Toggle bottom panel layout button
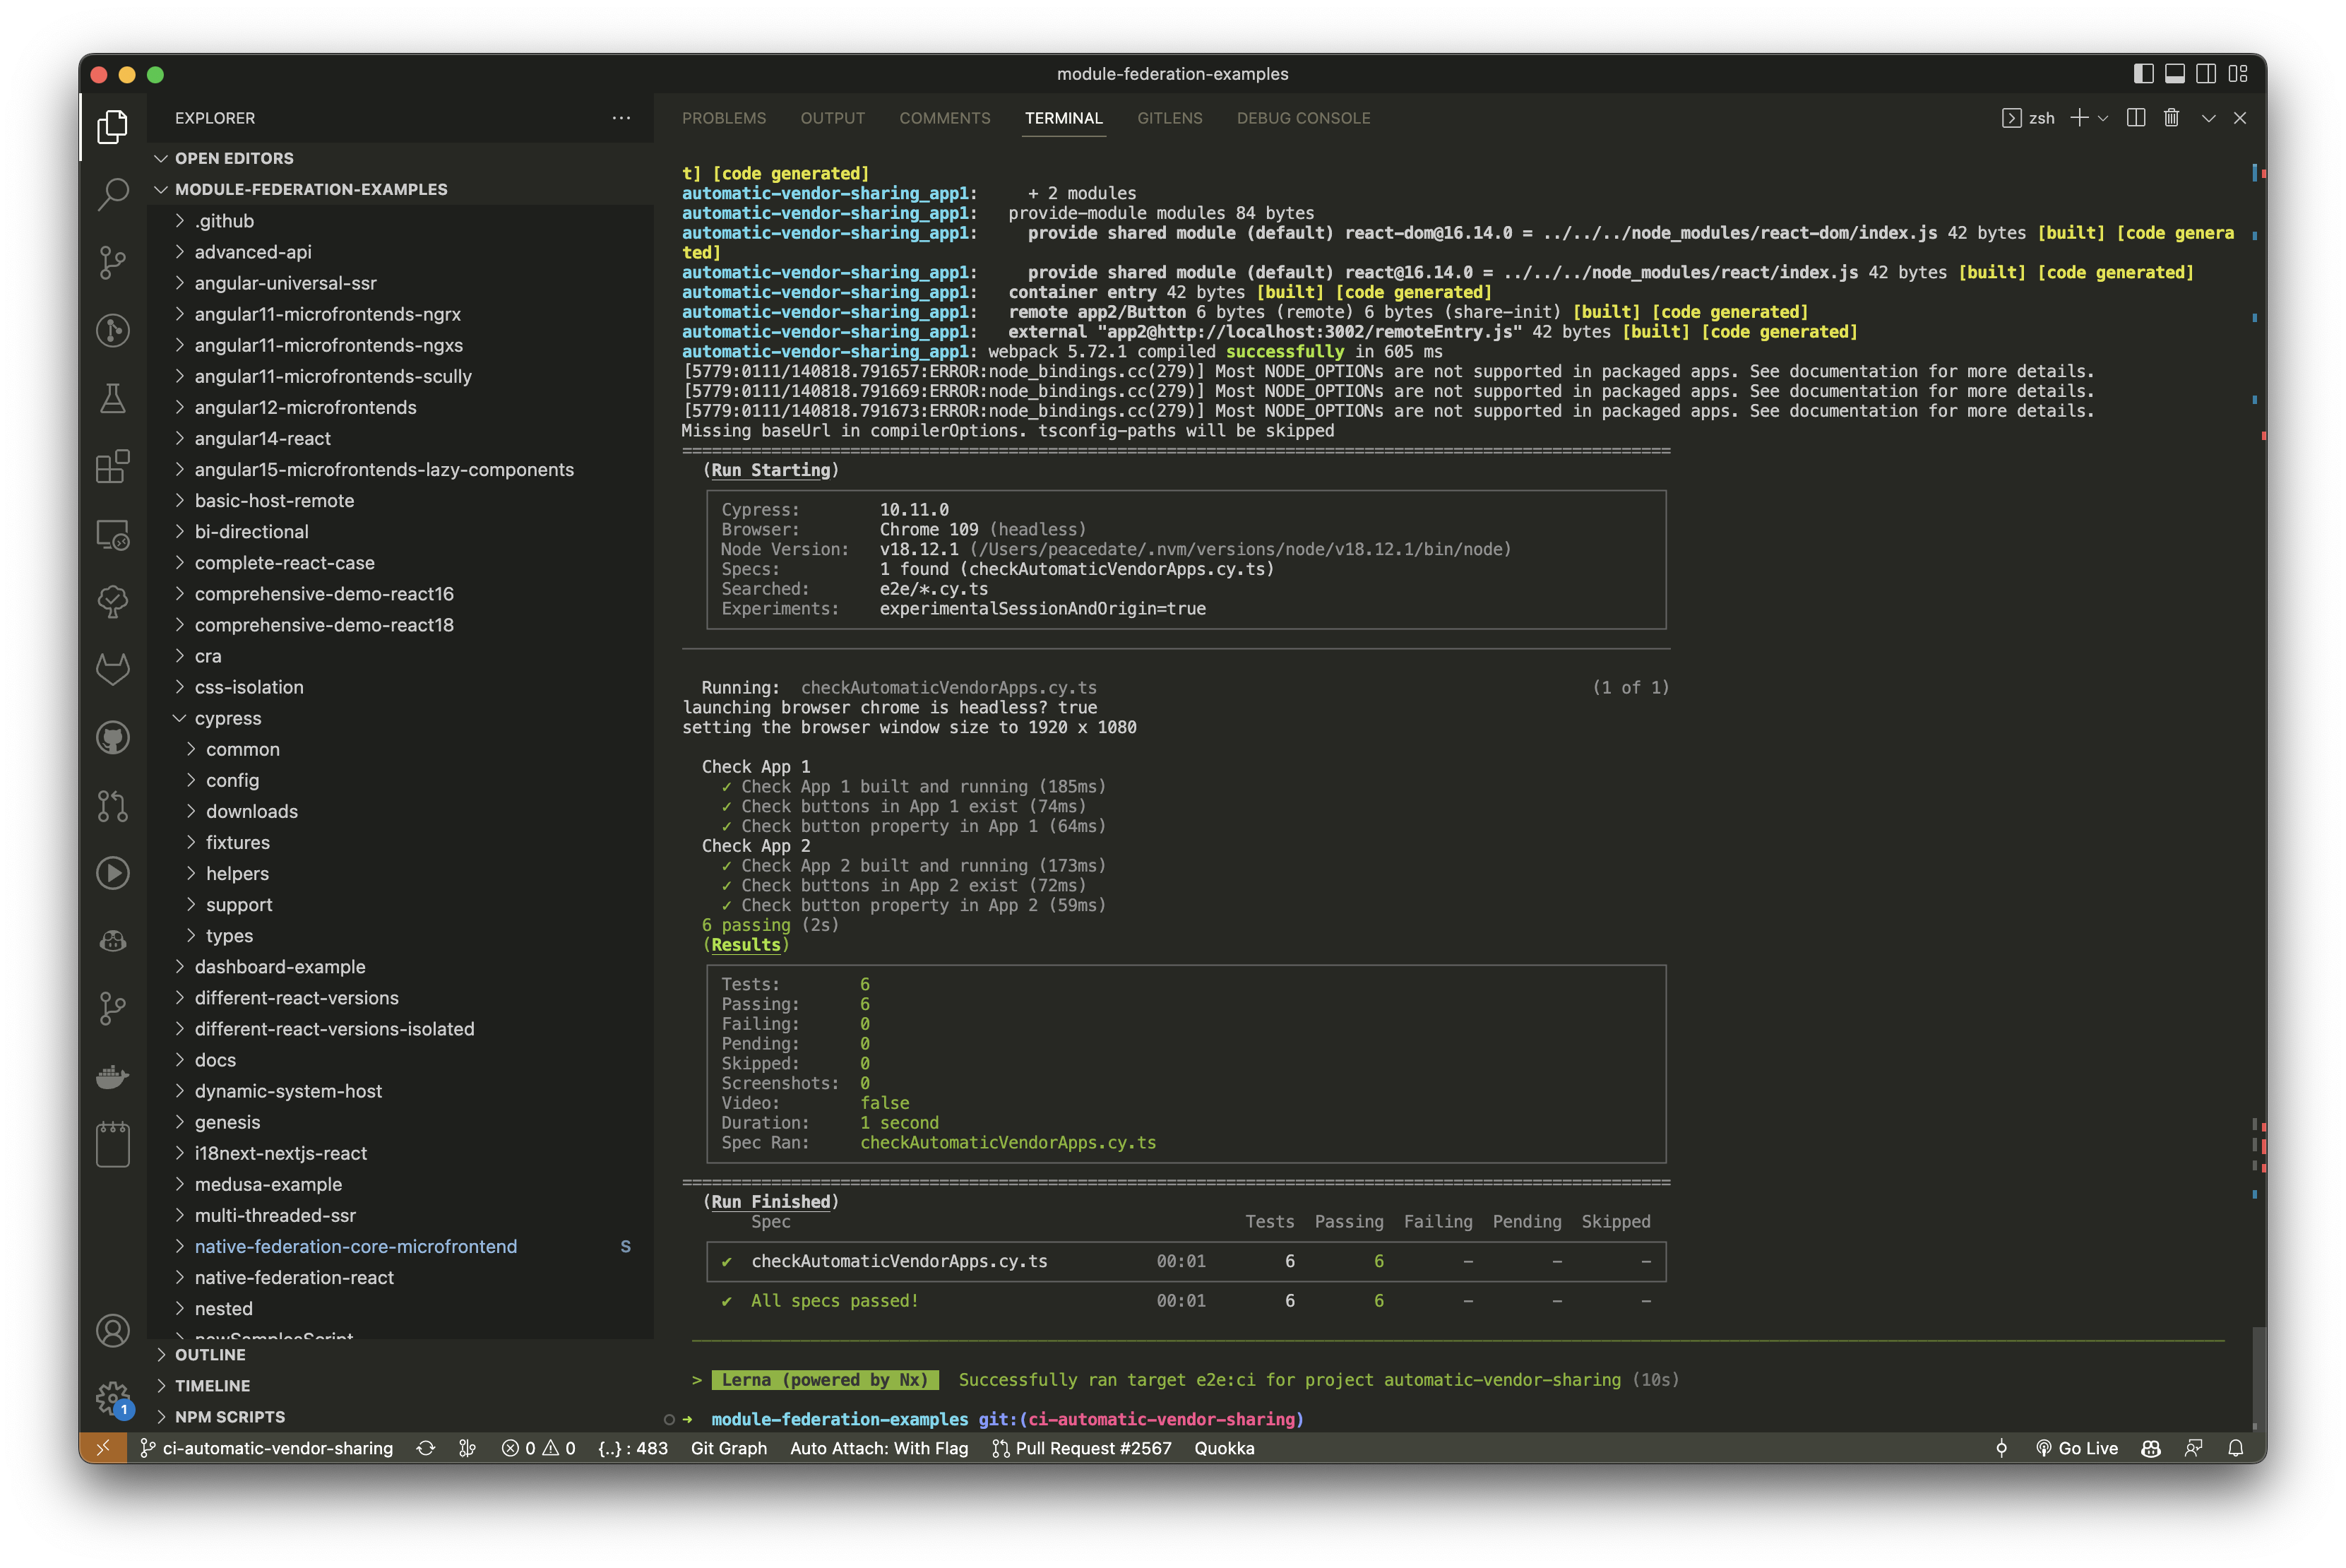This screenshot has width=2346, height=1568. pos(2174,74)
